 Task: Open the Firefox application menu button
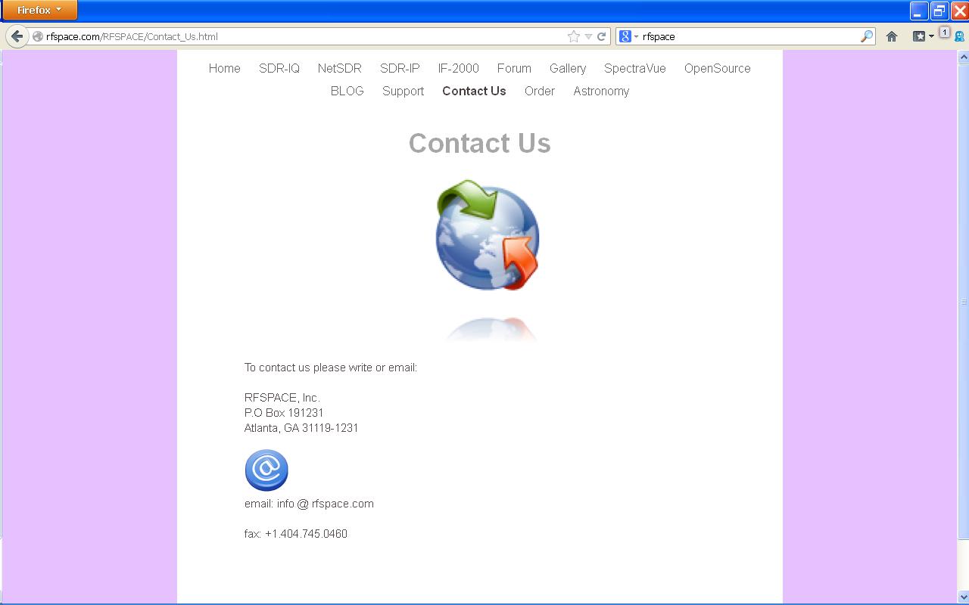[40, 10]
